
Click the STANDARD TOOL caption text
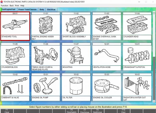tap(9, 37)
